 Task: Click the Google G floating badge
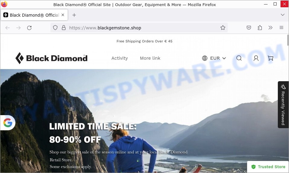[x=8, y=122]
